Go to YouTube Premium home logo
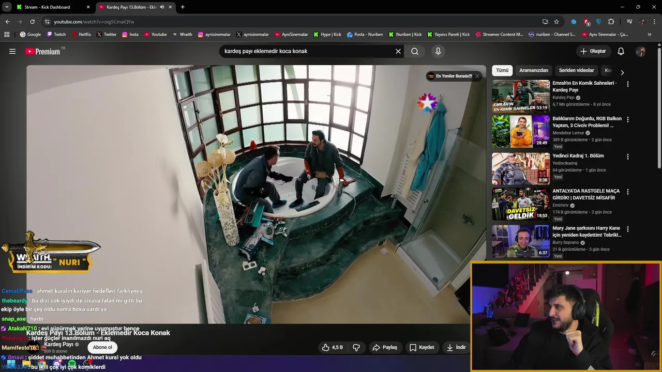Viewport: 662px width, 372px height. [42, 51]
